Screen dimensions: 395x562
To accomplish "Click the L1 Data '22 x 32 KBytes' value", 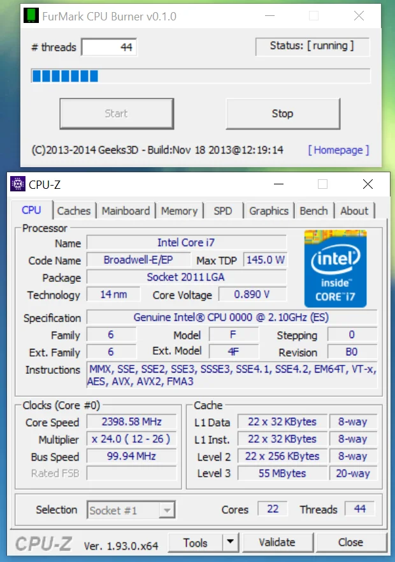I will [x=282, y=422].
